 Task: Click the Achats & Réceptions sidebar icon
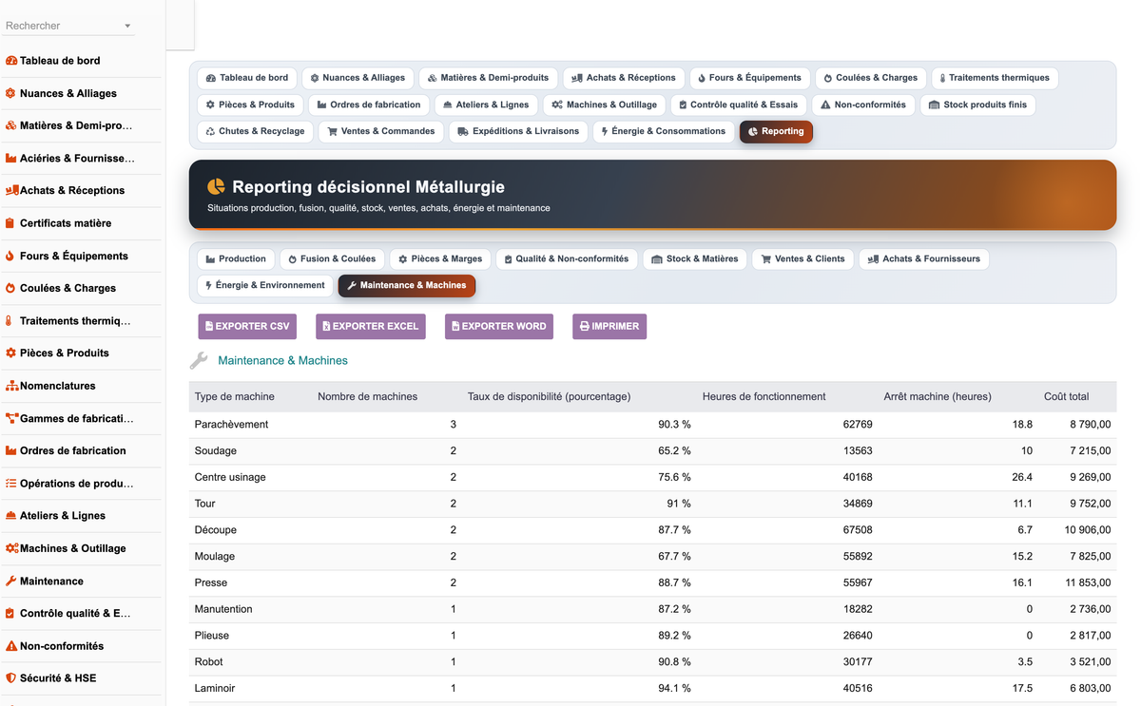point(11,191)
